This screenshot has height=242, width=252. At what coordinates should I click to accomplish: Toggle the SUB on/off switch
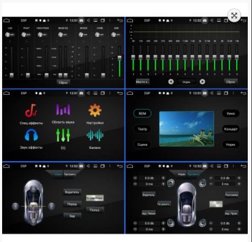[x=116, y=34]
